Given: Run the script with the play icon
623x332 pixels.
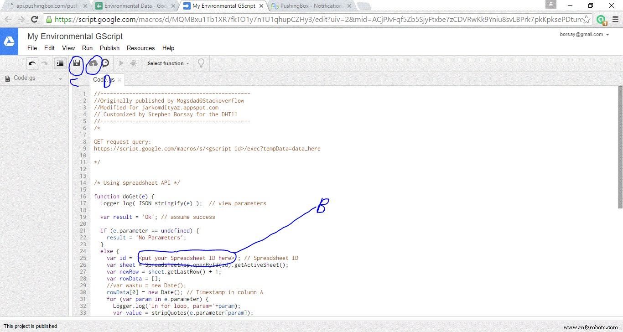Looking at the screenshot, I should [120, 63].
